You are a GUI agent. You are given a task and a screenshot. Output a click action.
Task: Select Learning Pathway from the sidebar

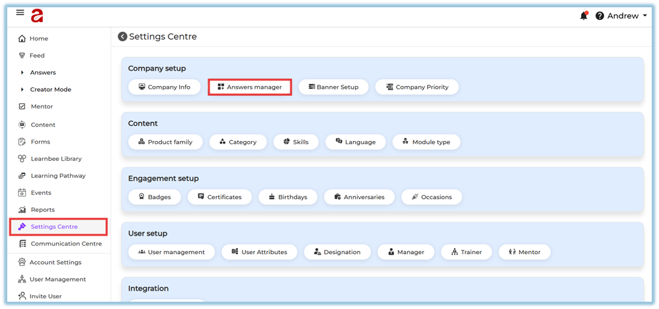pyautogui.click(x=58, y=176)
